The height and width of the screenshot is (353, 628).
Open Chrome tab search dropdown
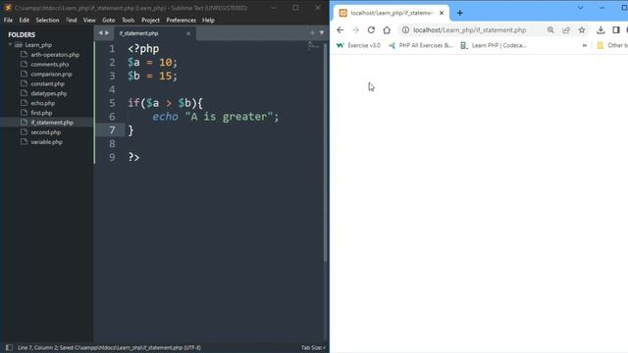point(580,8)
